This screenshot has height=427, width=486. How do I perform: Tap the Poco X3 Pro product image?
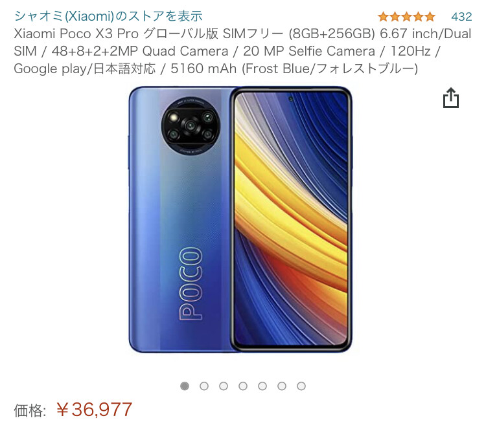point(240,219)
